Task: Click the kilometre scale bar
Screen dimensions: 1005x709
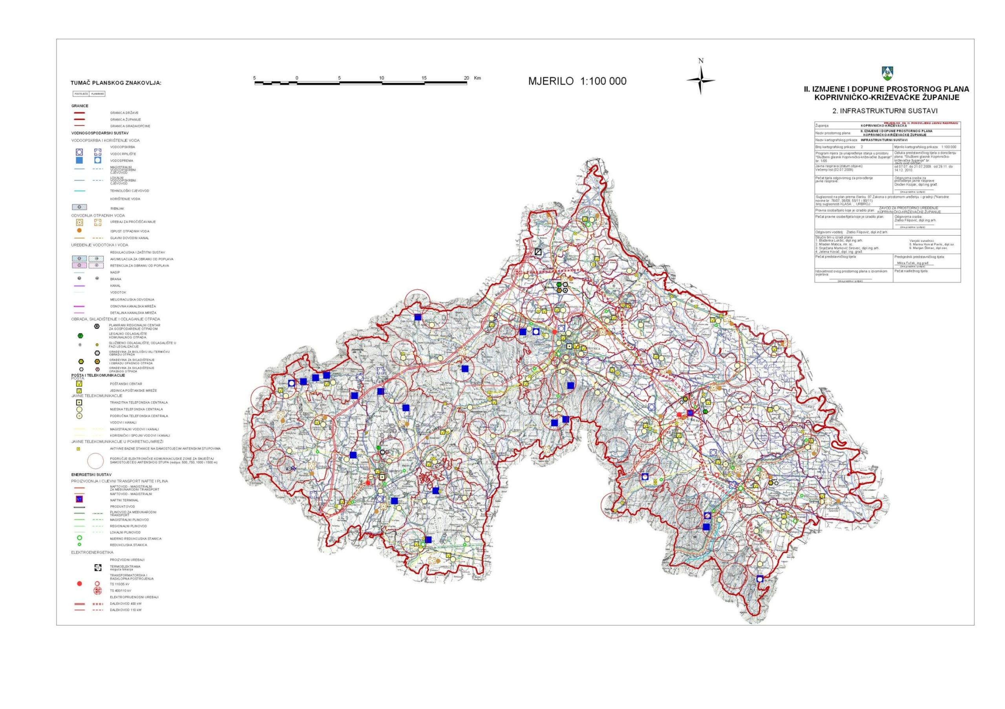Action: [361, 83]
